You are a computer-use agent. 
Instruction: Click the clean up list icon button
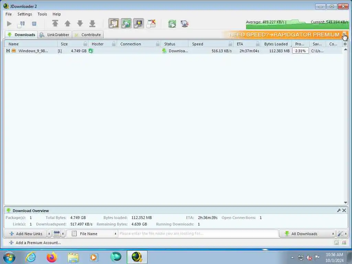(x=57, y=234)
